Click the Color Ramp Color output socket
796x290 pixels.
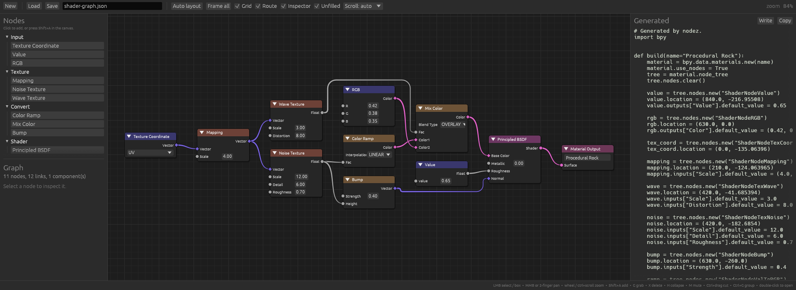pos(395,147)
